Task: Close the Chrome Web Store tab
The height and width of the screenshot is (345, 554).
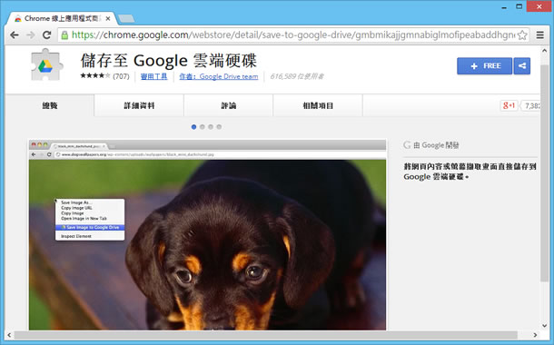Action: pyautogui.click(x=108, y=18)
